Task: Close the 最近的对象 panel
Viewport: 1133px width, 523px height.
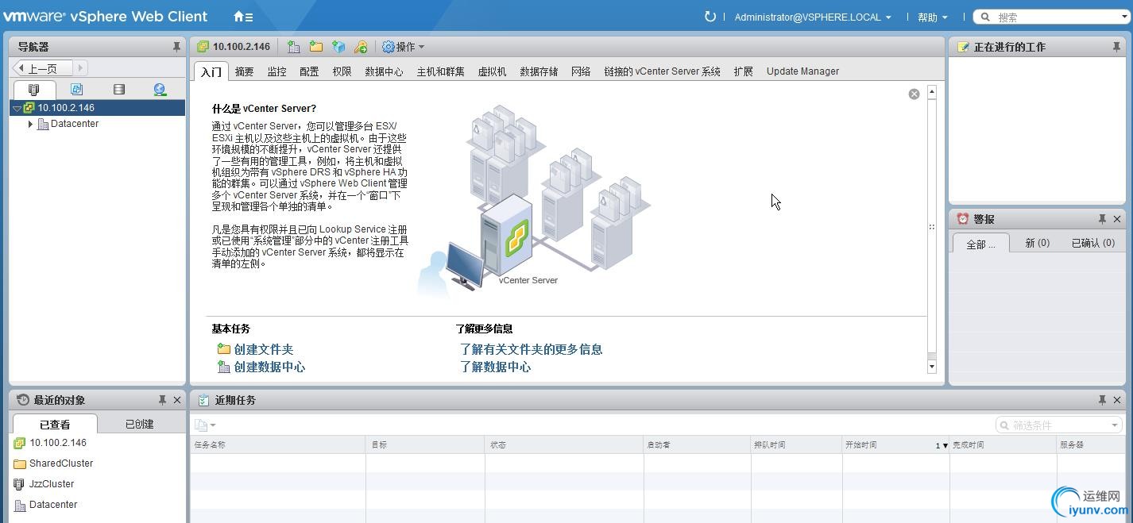Action: tap(177, 400)
